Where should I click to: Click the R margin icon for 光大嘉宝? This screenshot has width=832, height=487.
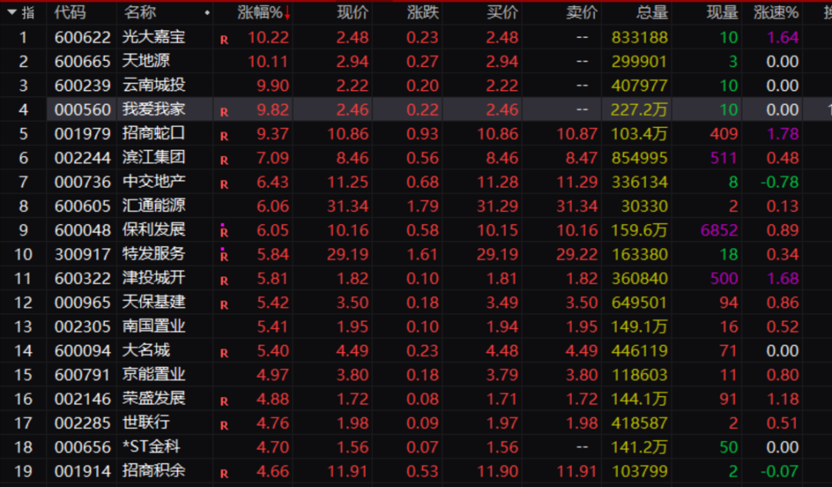(x=224, y=40)
